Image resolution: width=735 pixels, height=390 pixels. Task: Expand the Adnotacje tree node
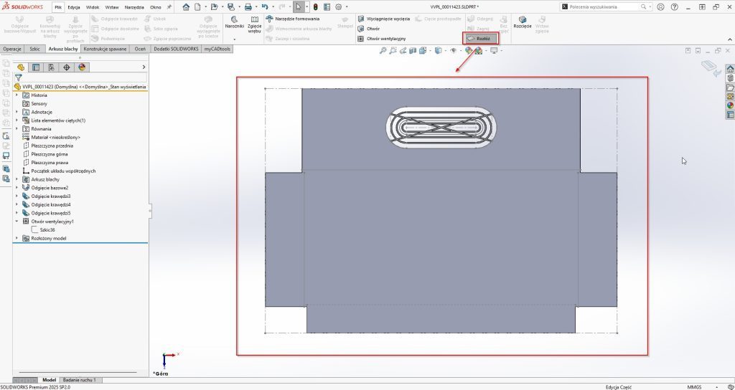(17, 112)
